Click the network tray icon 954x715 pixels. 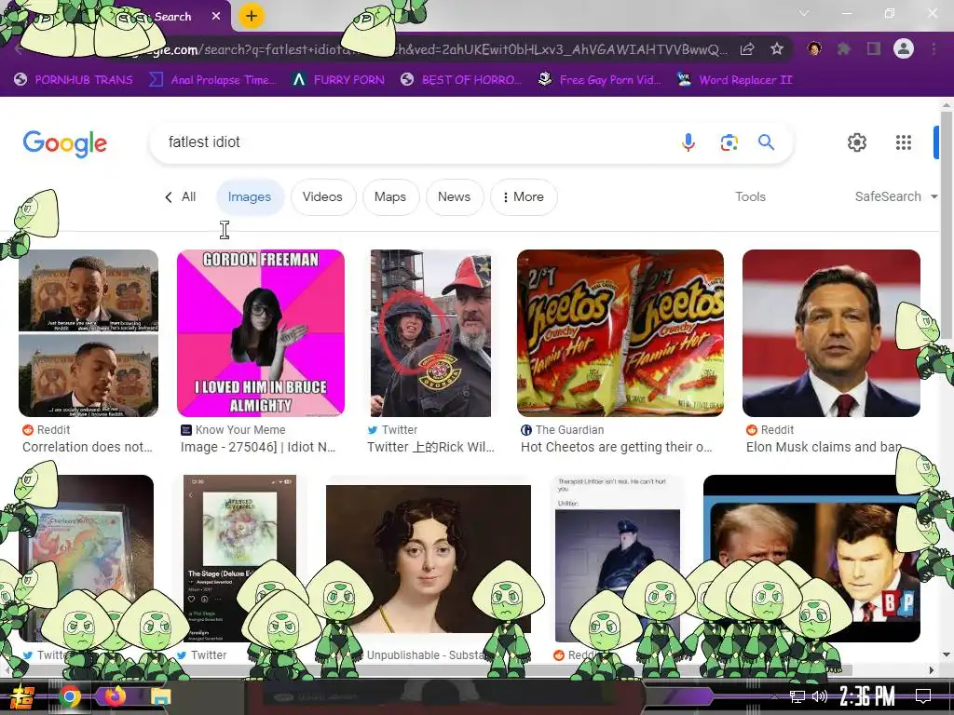pos(797,696)
